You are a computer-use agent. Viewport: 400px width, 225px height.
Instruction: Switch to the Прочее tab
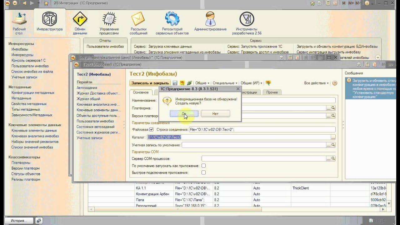pos(272,92)
